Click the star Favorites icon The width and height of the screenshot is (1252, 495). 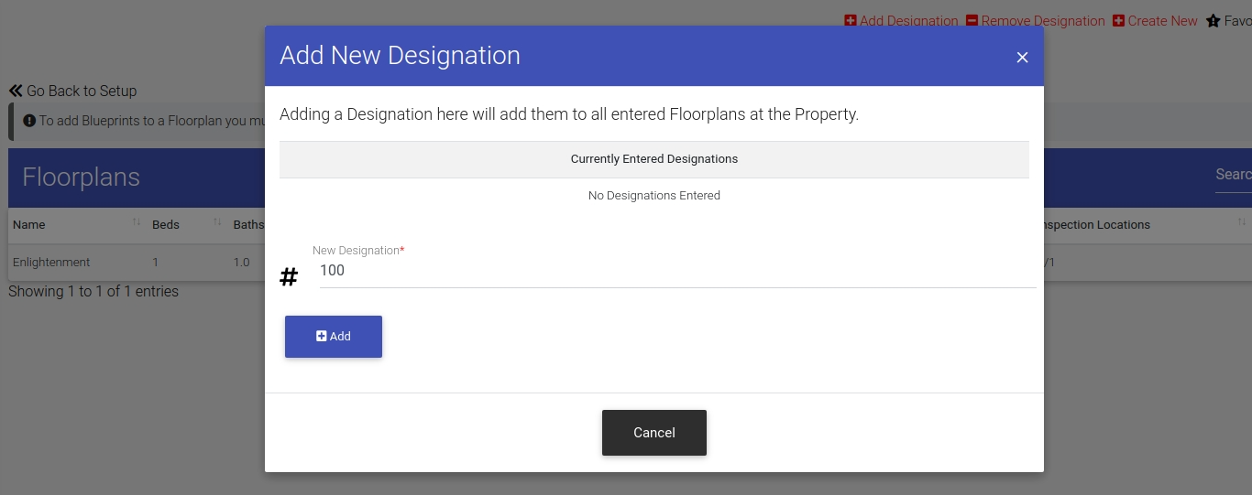[1214, 21]
